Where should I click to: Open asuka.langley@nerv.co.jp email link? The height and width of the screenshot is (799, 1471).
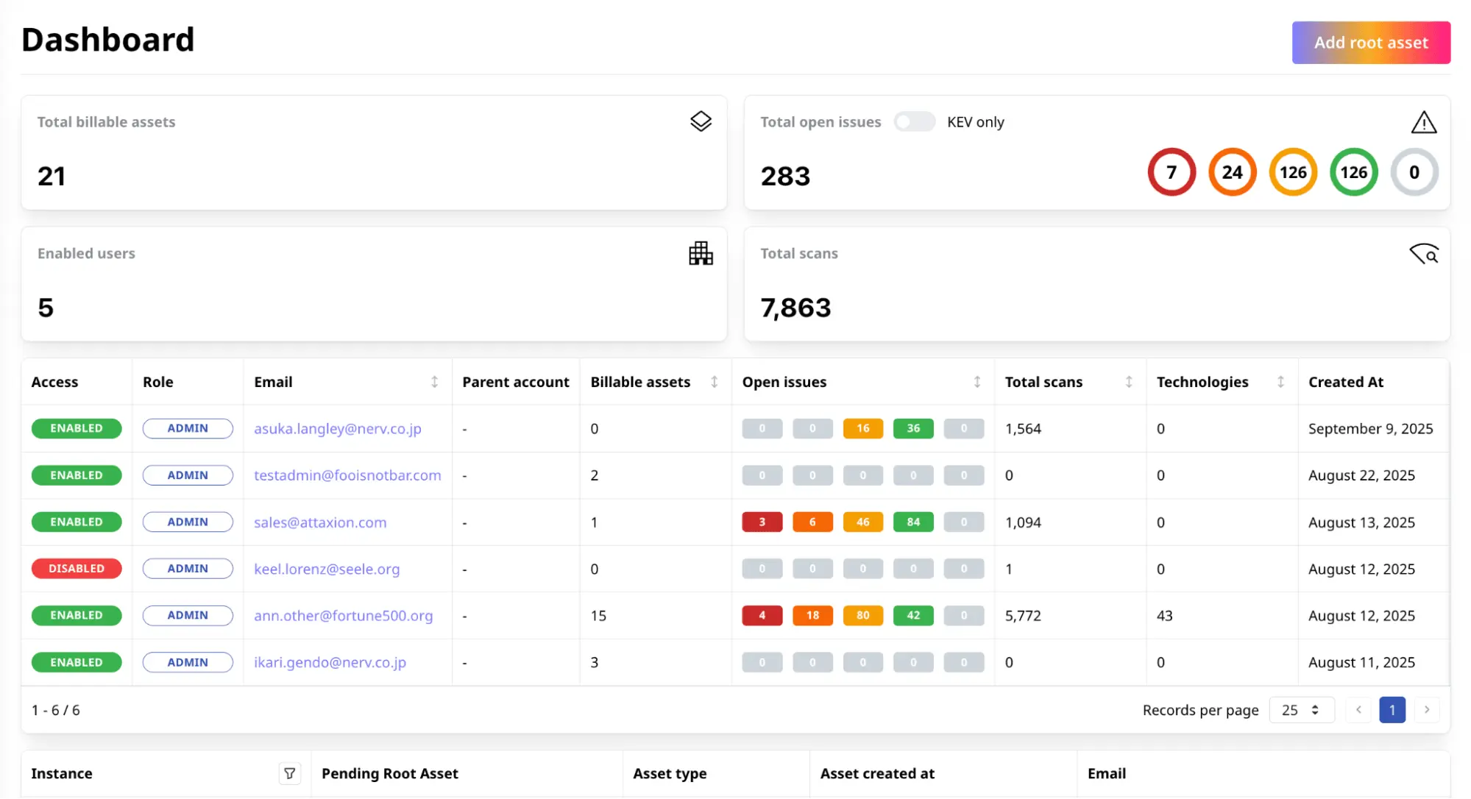click(337, 429)
